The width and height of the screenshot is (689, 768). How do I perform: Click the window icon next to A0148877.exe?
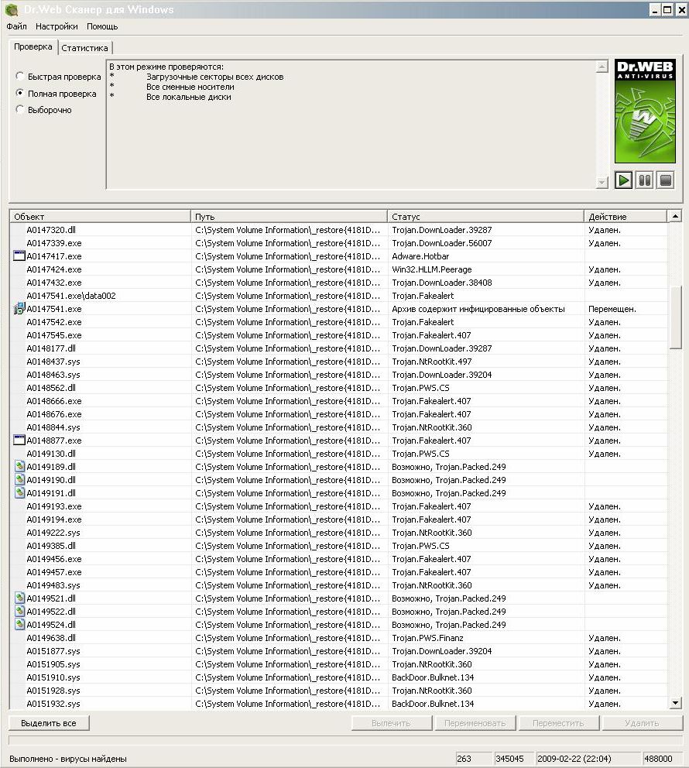click(x=19, y=441)
